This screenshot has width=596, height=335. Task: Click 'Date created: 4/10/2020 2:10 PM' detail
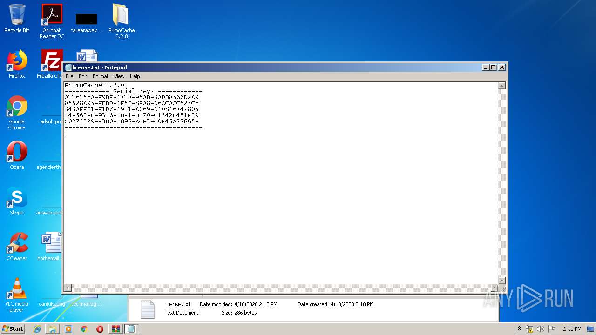tap(335, 304)
